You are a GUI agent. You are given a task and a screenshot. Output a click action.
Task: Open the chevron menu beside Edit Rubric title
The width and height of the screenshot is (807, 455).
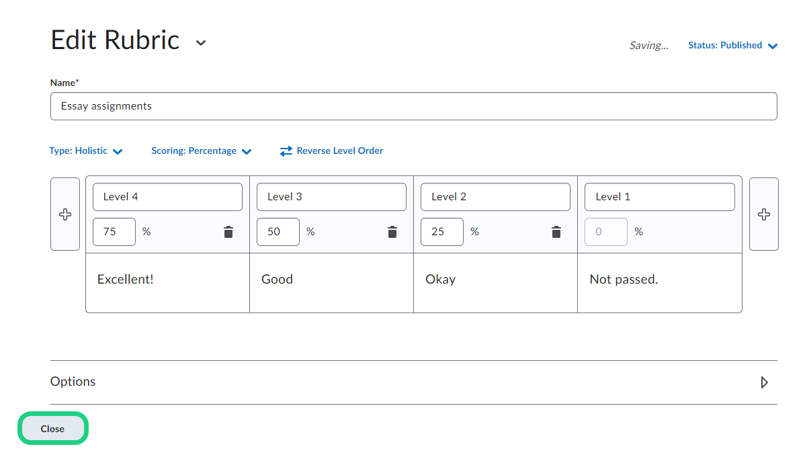(x=200, y=43)
